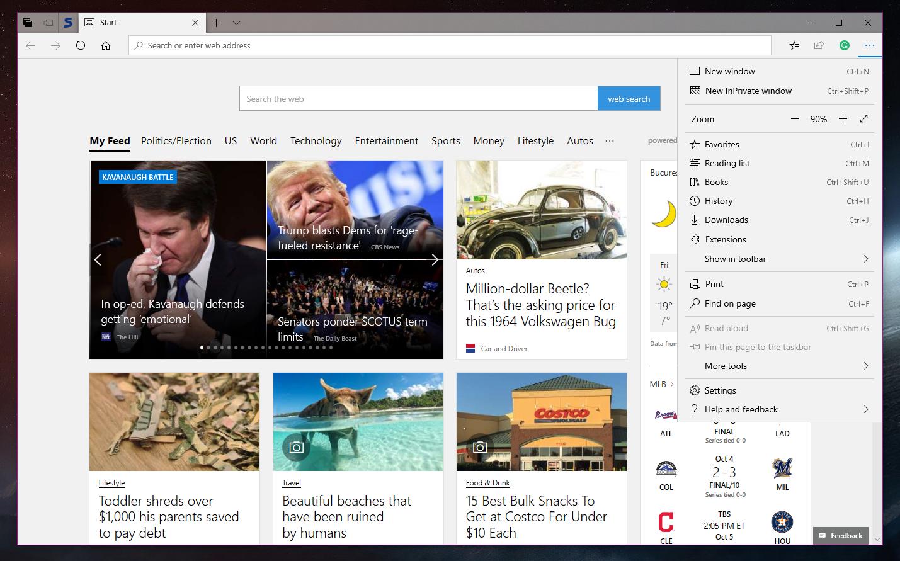
Task: Switch to the World tab
Action: pyautogui.click(x=263, y=141)
